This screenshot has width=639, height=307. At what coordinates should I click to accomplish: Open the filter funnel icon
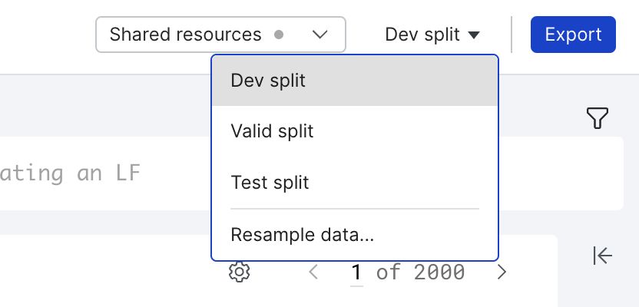(x=597, y=117)
